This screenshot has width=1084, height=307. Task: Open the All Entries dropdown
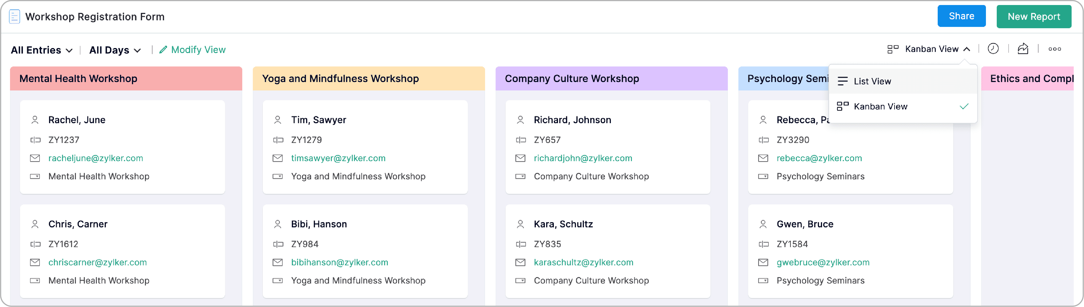pyautogui.click(x=42, y=50)
